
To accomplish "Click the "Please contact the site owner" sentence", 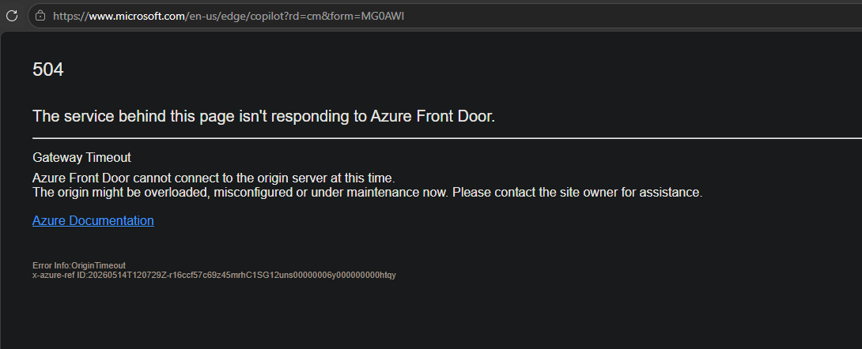I will (x=577, y=193).
